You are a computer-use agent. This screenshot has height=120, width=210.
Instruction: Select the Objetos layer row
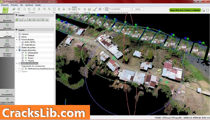25,71
